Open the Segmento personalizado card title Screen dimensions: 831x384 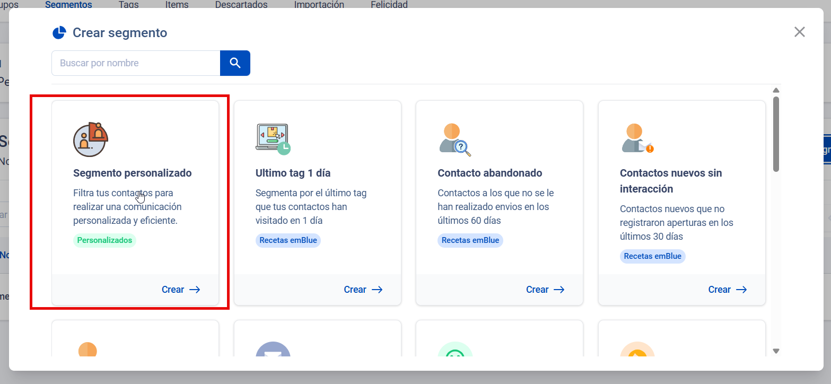coord(132,173)
